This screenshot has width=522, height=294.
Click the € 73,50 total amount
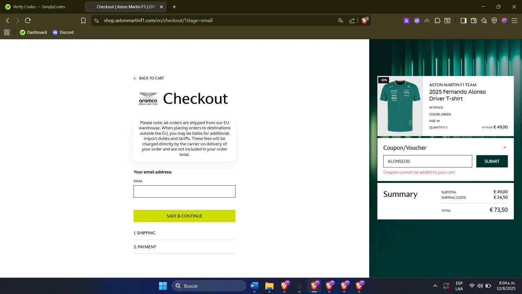[x=498, y=210]
